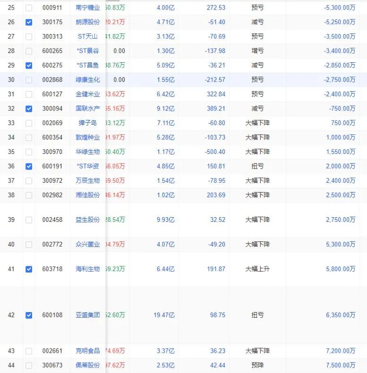Viewport: 367px width, 373px height.
Task: Check the 湘佳股份 row checkbox
Action: (x=29, y=195)
